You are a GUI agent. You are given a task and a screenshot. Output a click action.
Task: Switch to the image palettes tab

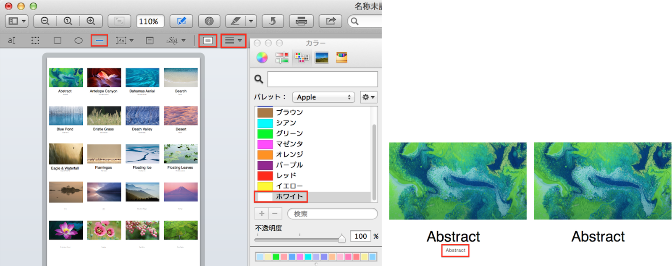(x=321, y=57)
